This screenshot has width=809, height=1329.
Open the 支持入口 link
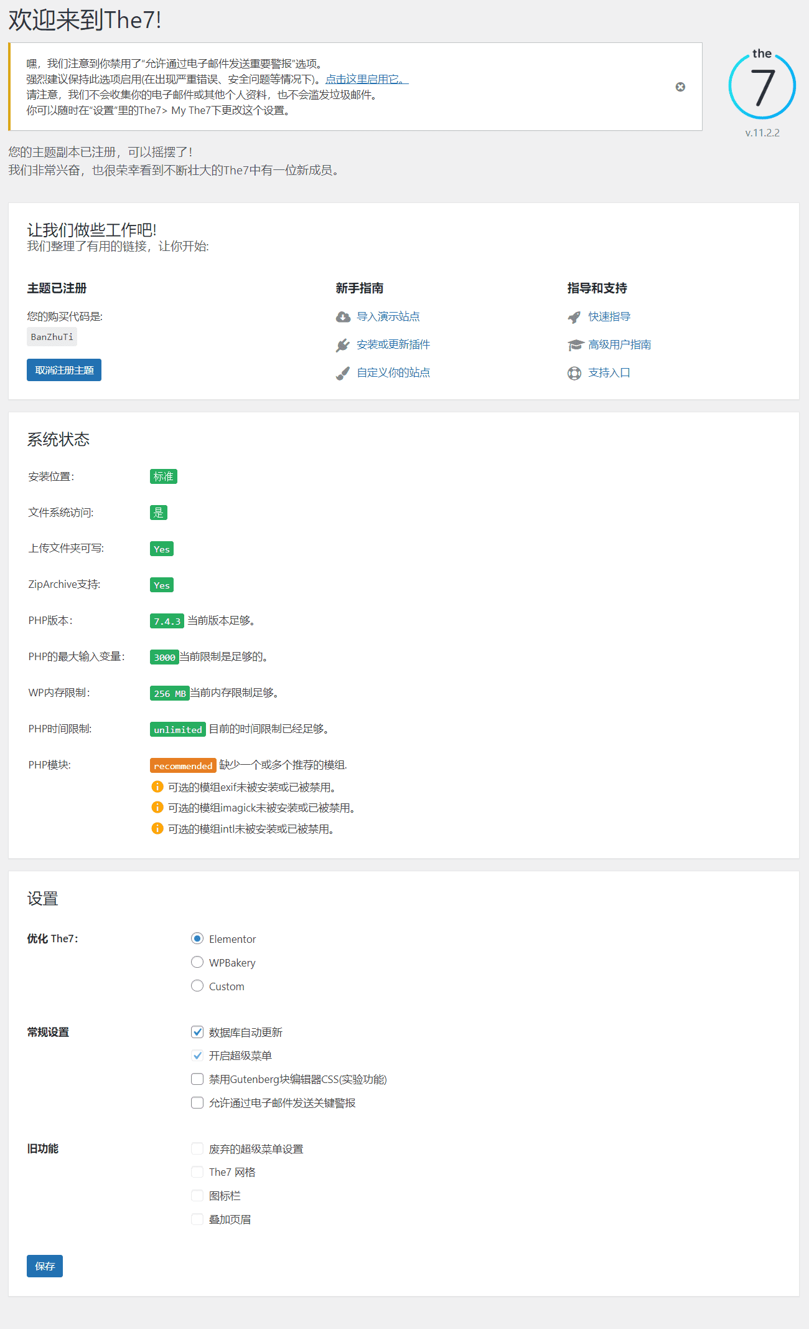coord(609,372)
